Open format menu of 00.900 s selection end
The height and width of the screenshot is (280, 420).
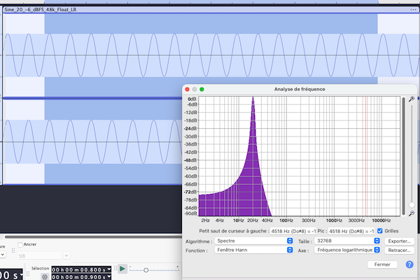click(109, 276)
